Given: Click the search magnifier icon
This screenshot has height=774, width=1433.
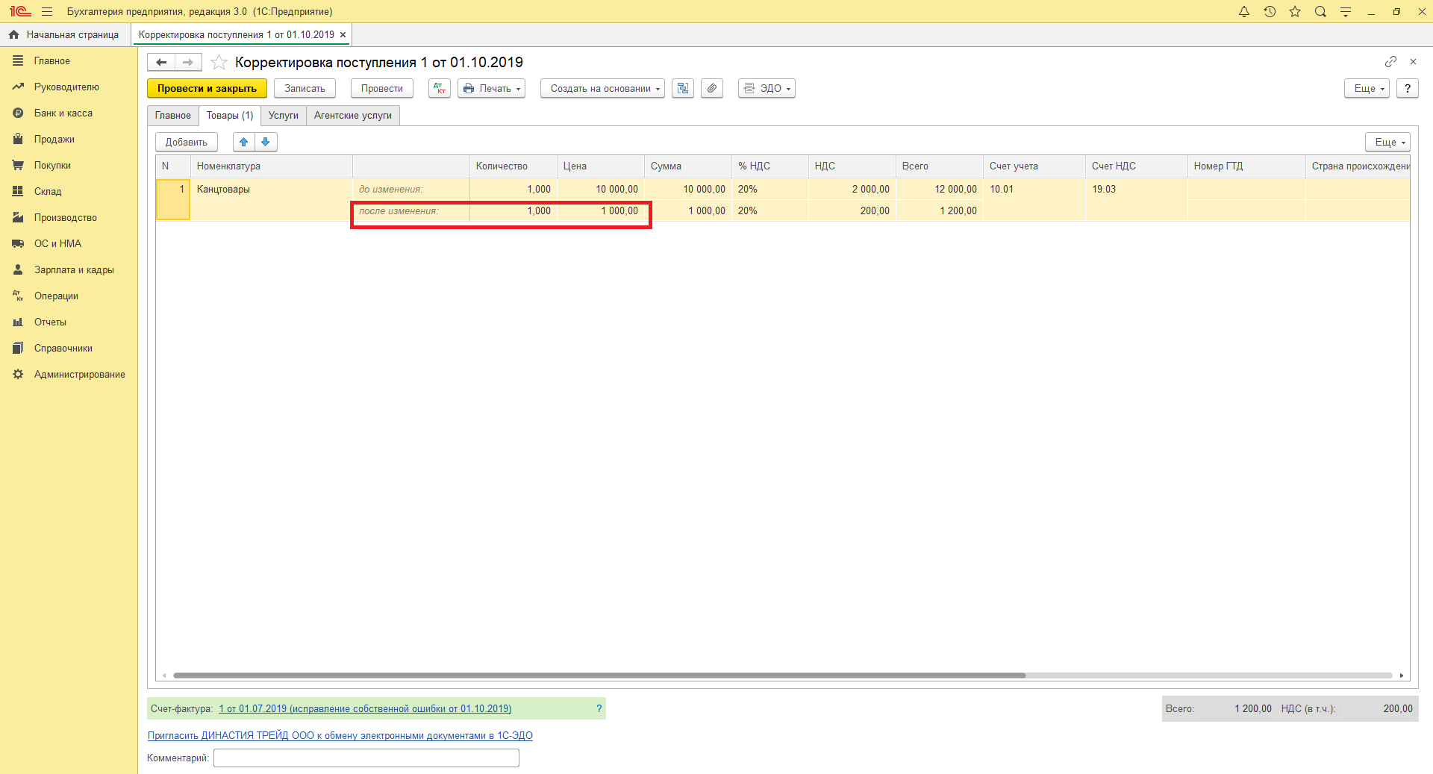Looking at the screenshot, I should click(1320, 12).
